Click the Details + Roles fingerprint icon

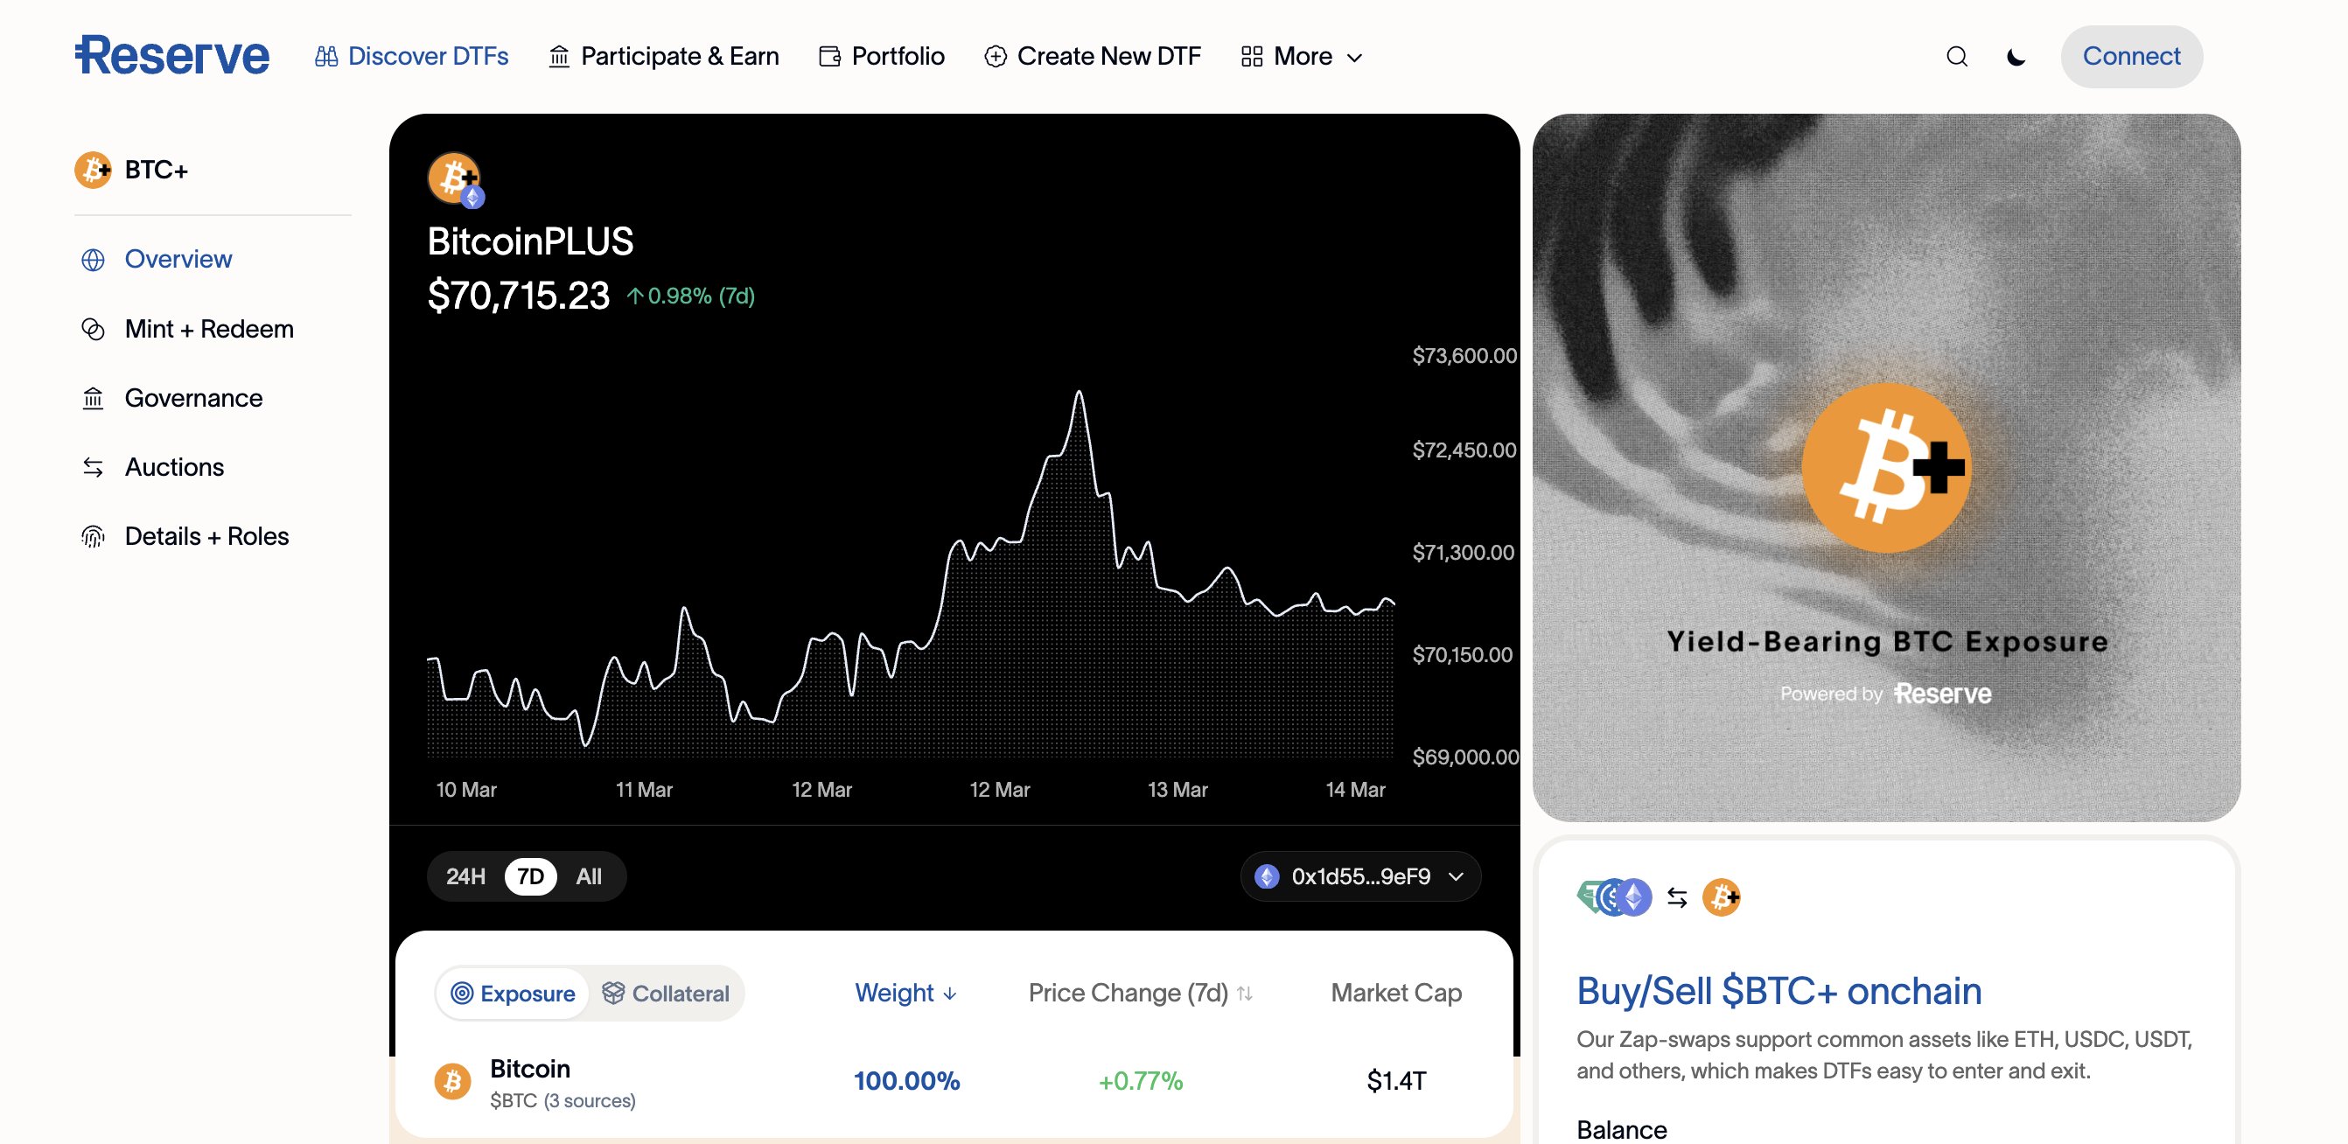click(94, 536)
